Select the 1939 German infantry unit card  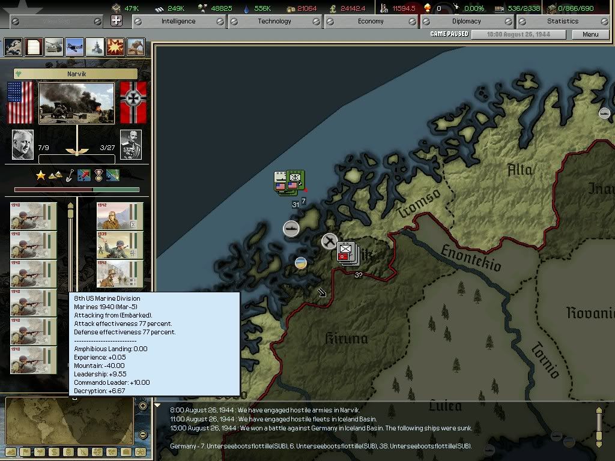tap(120, 245)
